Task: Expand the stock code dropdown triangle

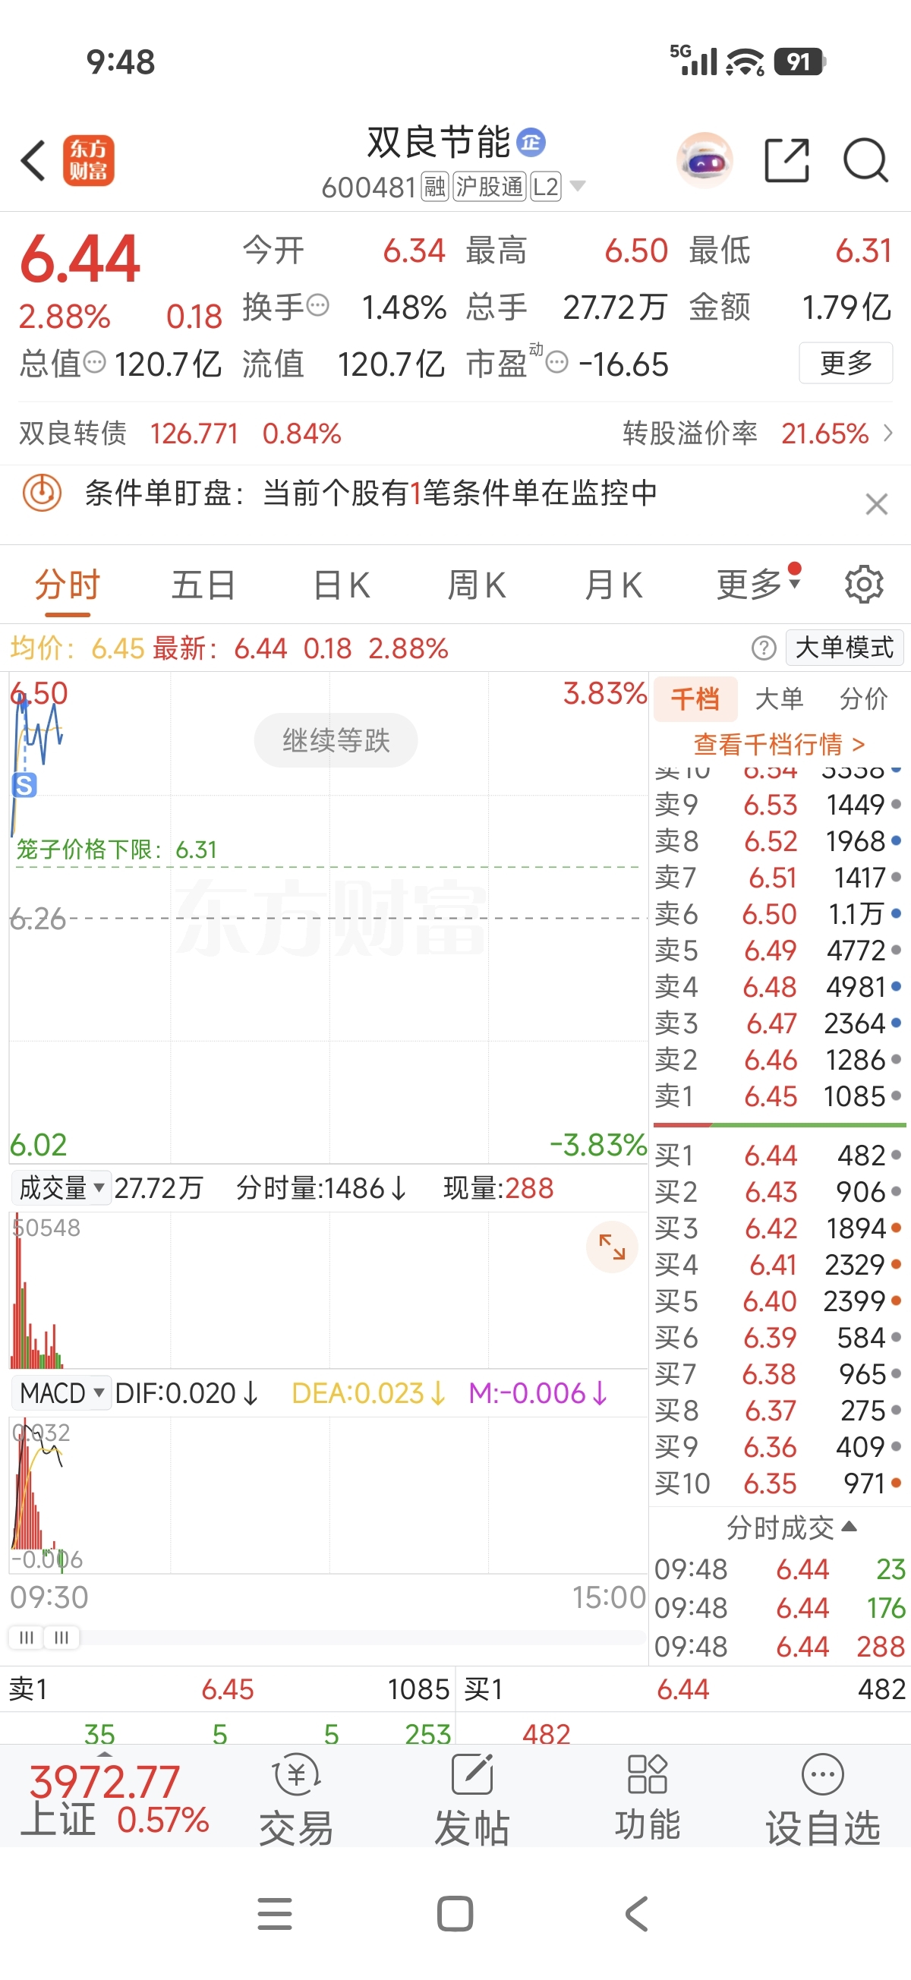Action: [578, 186]
